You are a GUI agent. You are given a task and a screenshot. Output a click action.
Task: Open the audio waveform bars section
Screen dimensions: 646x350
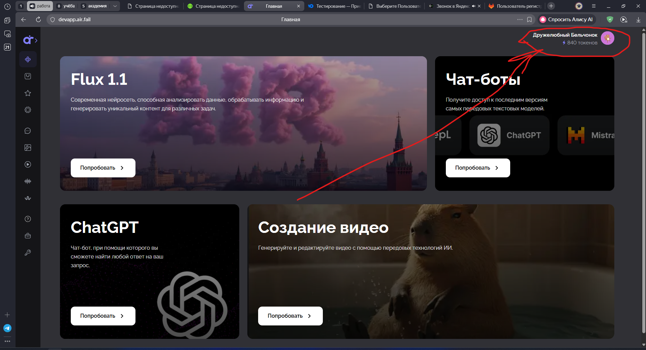pos(28,181)
